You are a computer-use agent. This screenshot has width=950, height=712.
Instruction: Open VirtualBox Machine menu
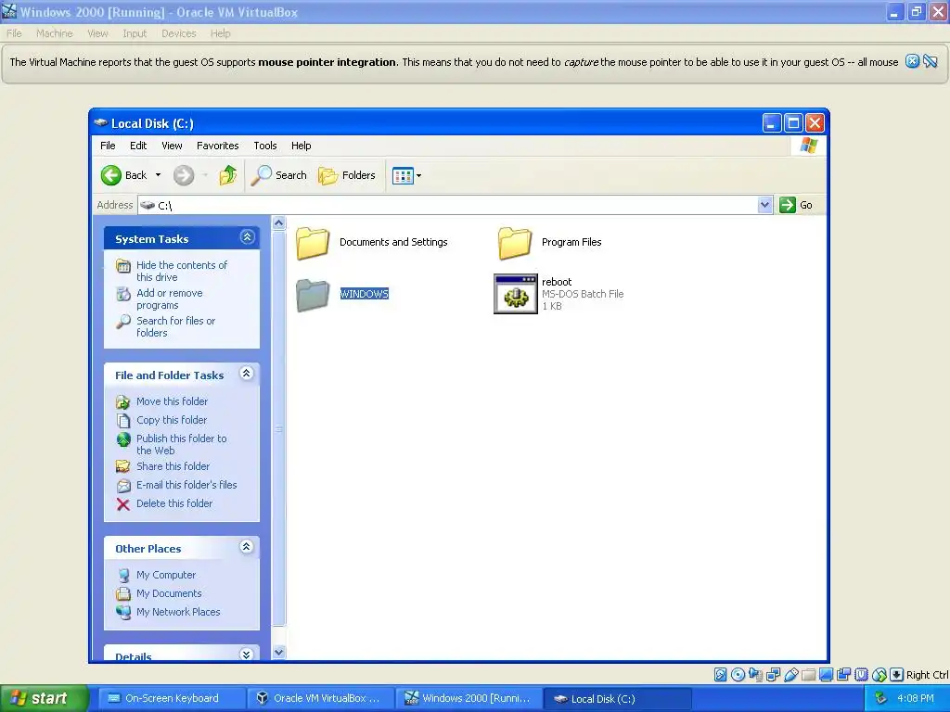tap(55, 34)
